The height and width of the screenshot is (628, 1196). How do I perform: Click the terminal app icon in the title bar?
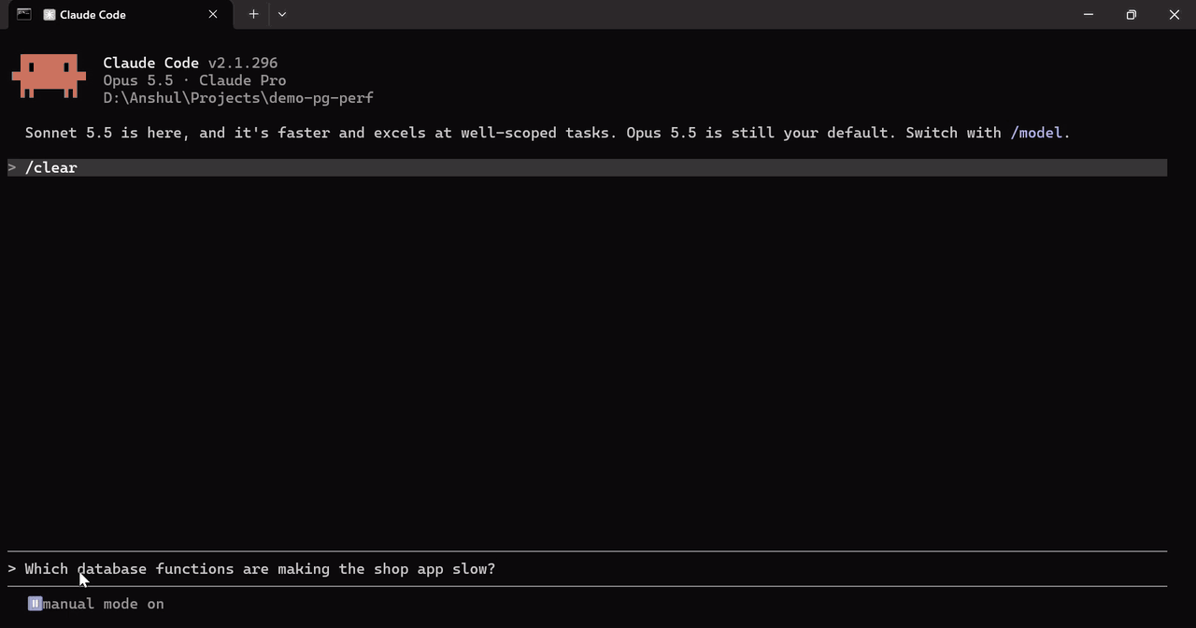23,14
